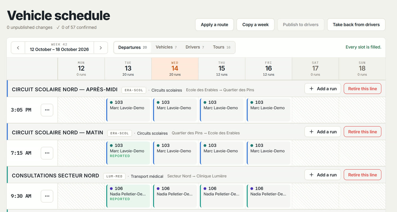Click Take back from drivers button

(356, 25)
